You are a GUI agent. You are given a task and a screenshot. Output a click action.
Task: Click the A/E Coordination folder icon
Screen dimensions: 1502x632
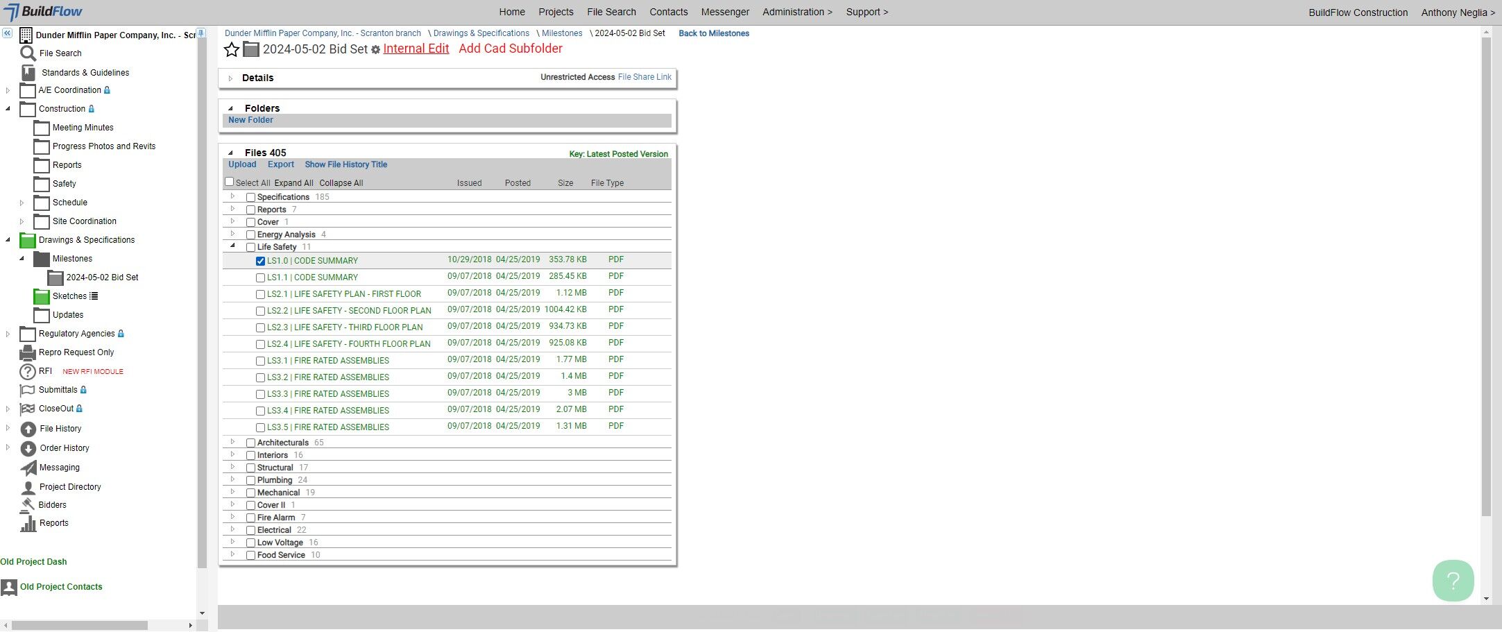28,91
